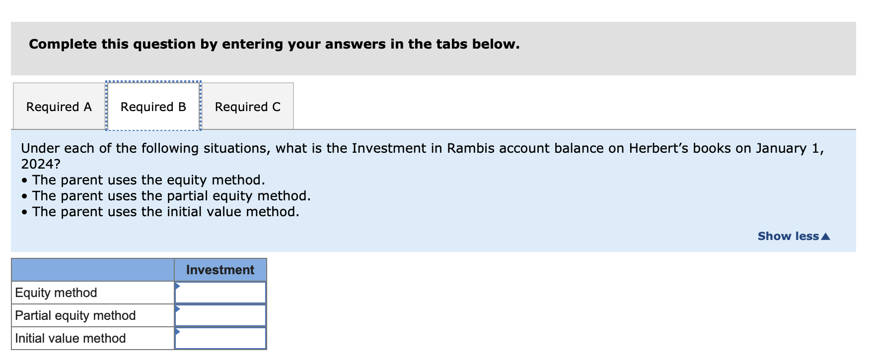This screenshot has width=875, height=359.
Task: Click the upward arrow next to Show less
Action: click(825, 236)
